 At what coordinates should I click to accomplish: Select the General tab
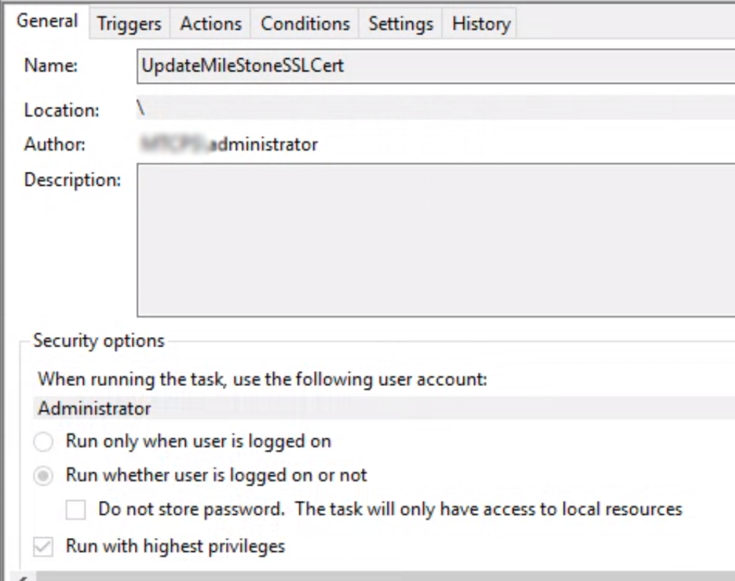coord(47,21)
